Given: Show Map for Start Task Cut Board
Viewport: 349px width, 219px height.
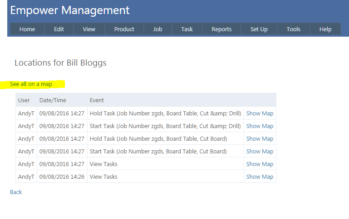Looking at the screenshot, I should [x=260, y=152].
